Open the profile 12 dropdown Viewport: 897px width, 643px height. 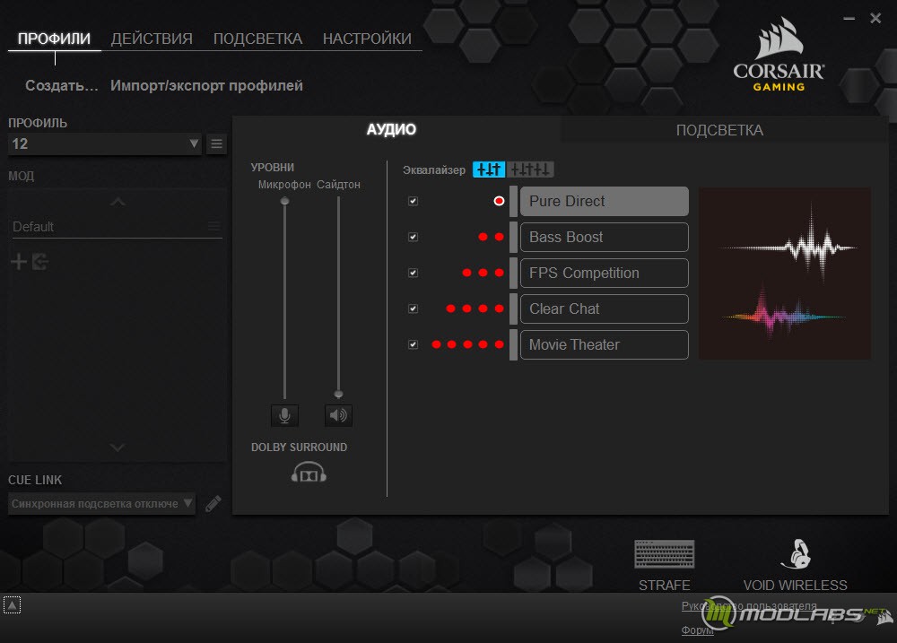tap(105, 143)
